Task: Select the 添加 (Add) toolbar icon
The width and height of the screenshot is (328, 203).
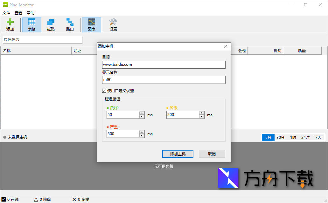Action: point(10,25)
